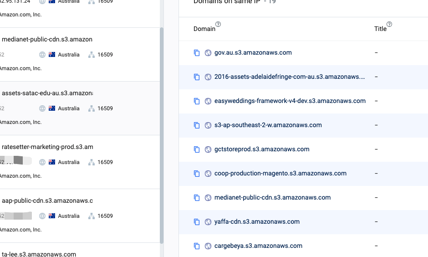Open gctstoreprod.s3.amazonaws.com link
The height and width of the screenshot is (257, 428).
262,149
